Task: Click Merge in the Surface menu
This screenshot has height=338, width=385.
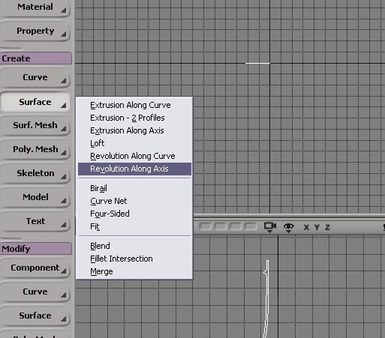Action: pos(134,271)
